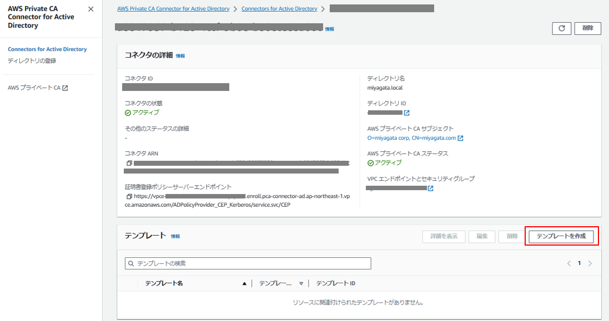609x321 pixels.
Task: Open external link icon beside ディレクトリ ID
Action: [406, 113]
